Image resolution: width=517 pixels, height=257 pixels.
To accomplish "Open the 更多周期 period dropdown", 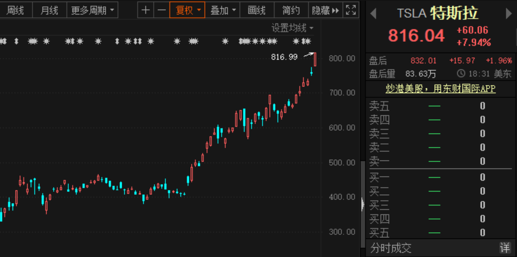I will click(92, 10).
